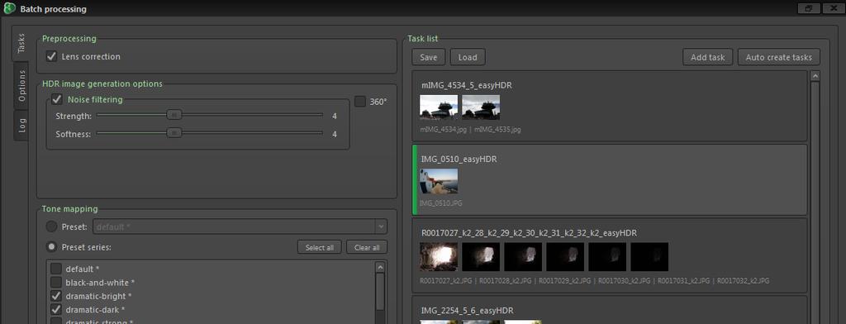Select the Preset radio button
The width and height of the screenshot is (846, 324).
(51, 226)
